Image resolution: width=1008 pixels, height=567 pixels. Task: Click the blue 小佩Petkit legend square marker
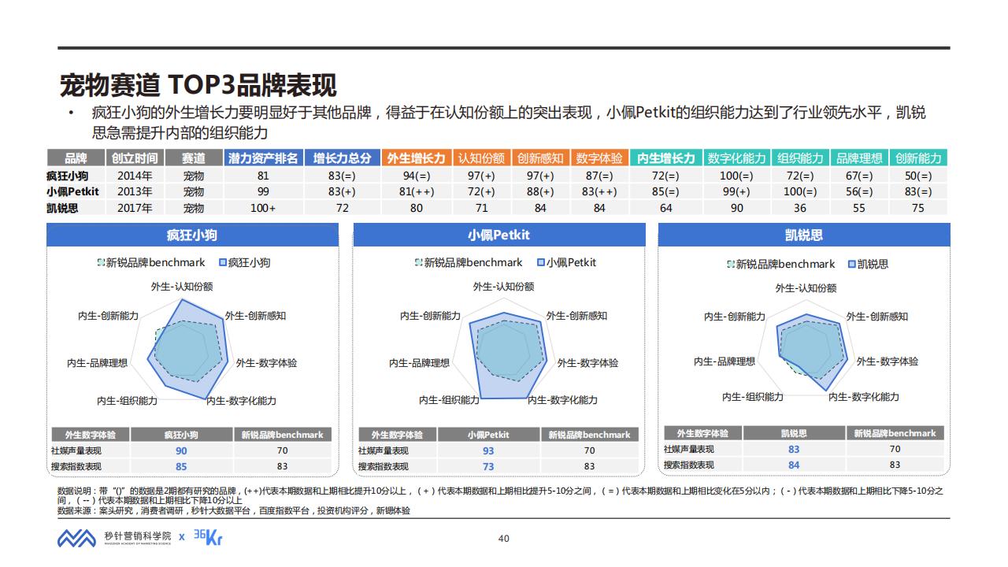541,263
